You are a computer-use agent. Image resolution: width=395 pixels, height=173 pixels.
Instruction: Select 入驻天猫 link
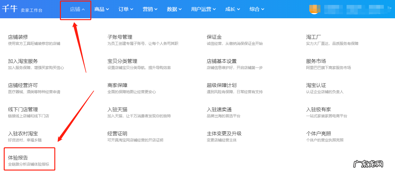click(x=117, y=109)
